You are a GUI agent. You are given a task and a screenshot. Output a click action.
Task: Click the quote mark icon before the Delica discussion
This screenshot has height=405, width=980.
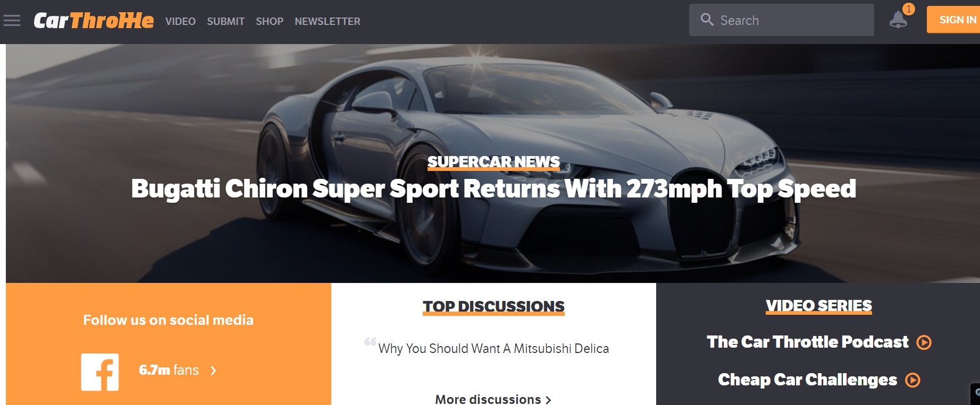pos(370,341)
